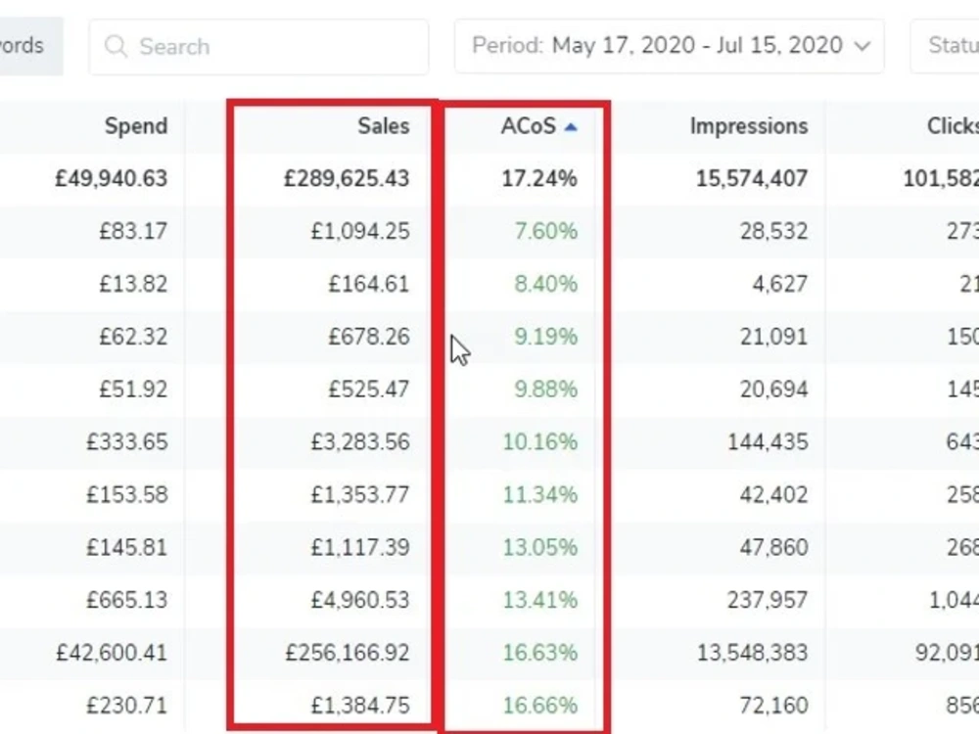The width and height of the screenshot is (979, 734).
Task: Sort by Impressions column header
Action: [x=749, y=126]
